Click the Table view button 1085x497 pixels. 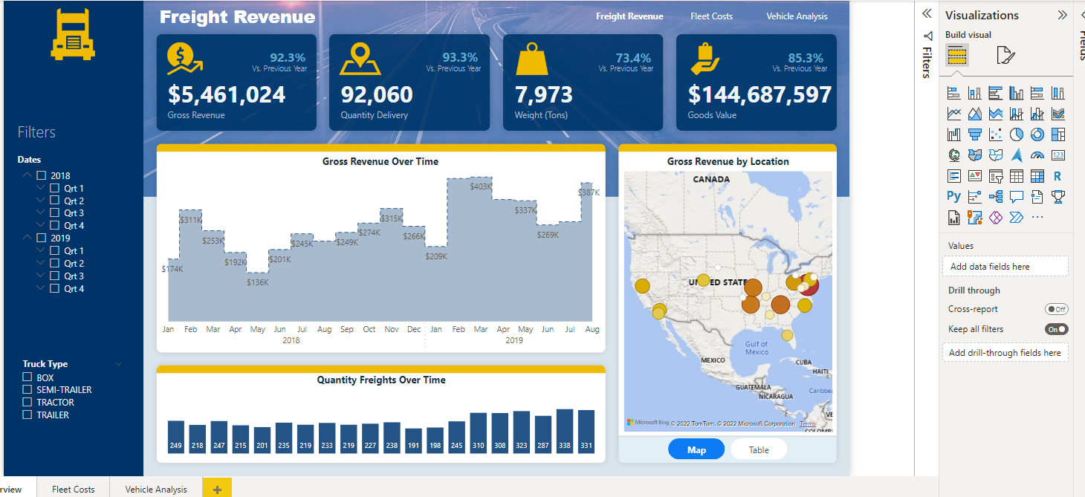[758, 449]
